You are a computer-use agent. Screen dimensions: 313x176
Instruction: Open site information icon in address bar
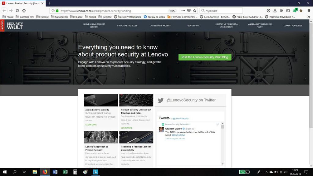[x=53, y=11]
